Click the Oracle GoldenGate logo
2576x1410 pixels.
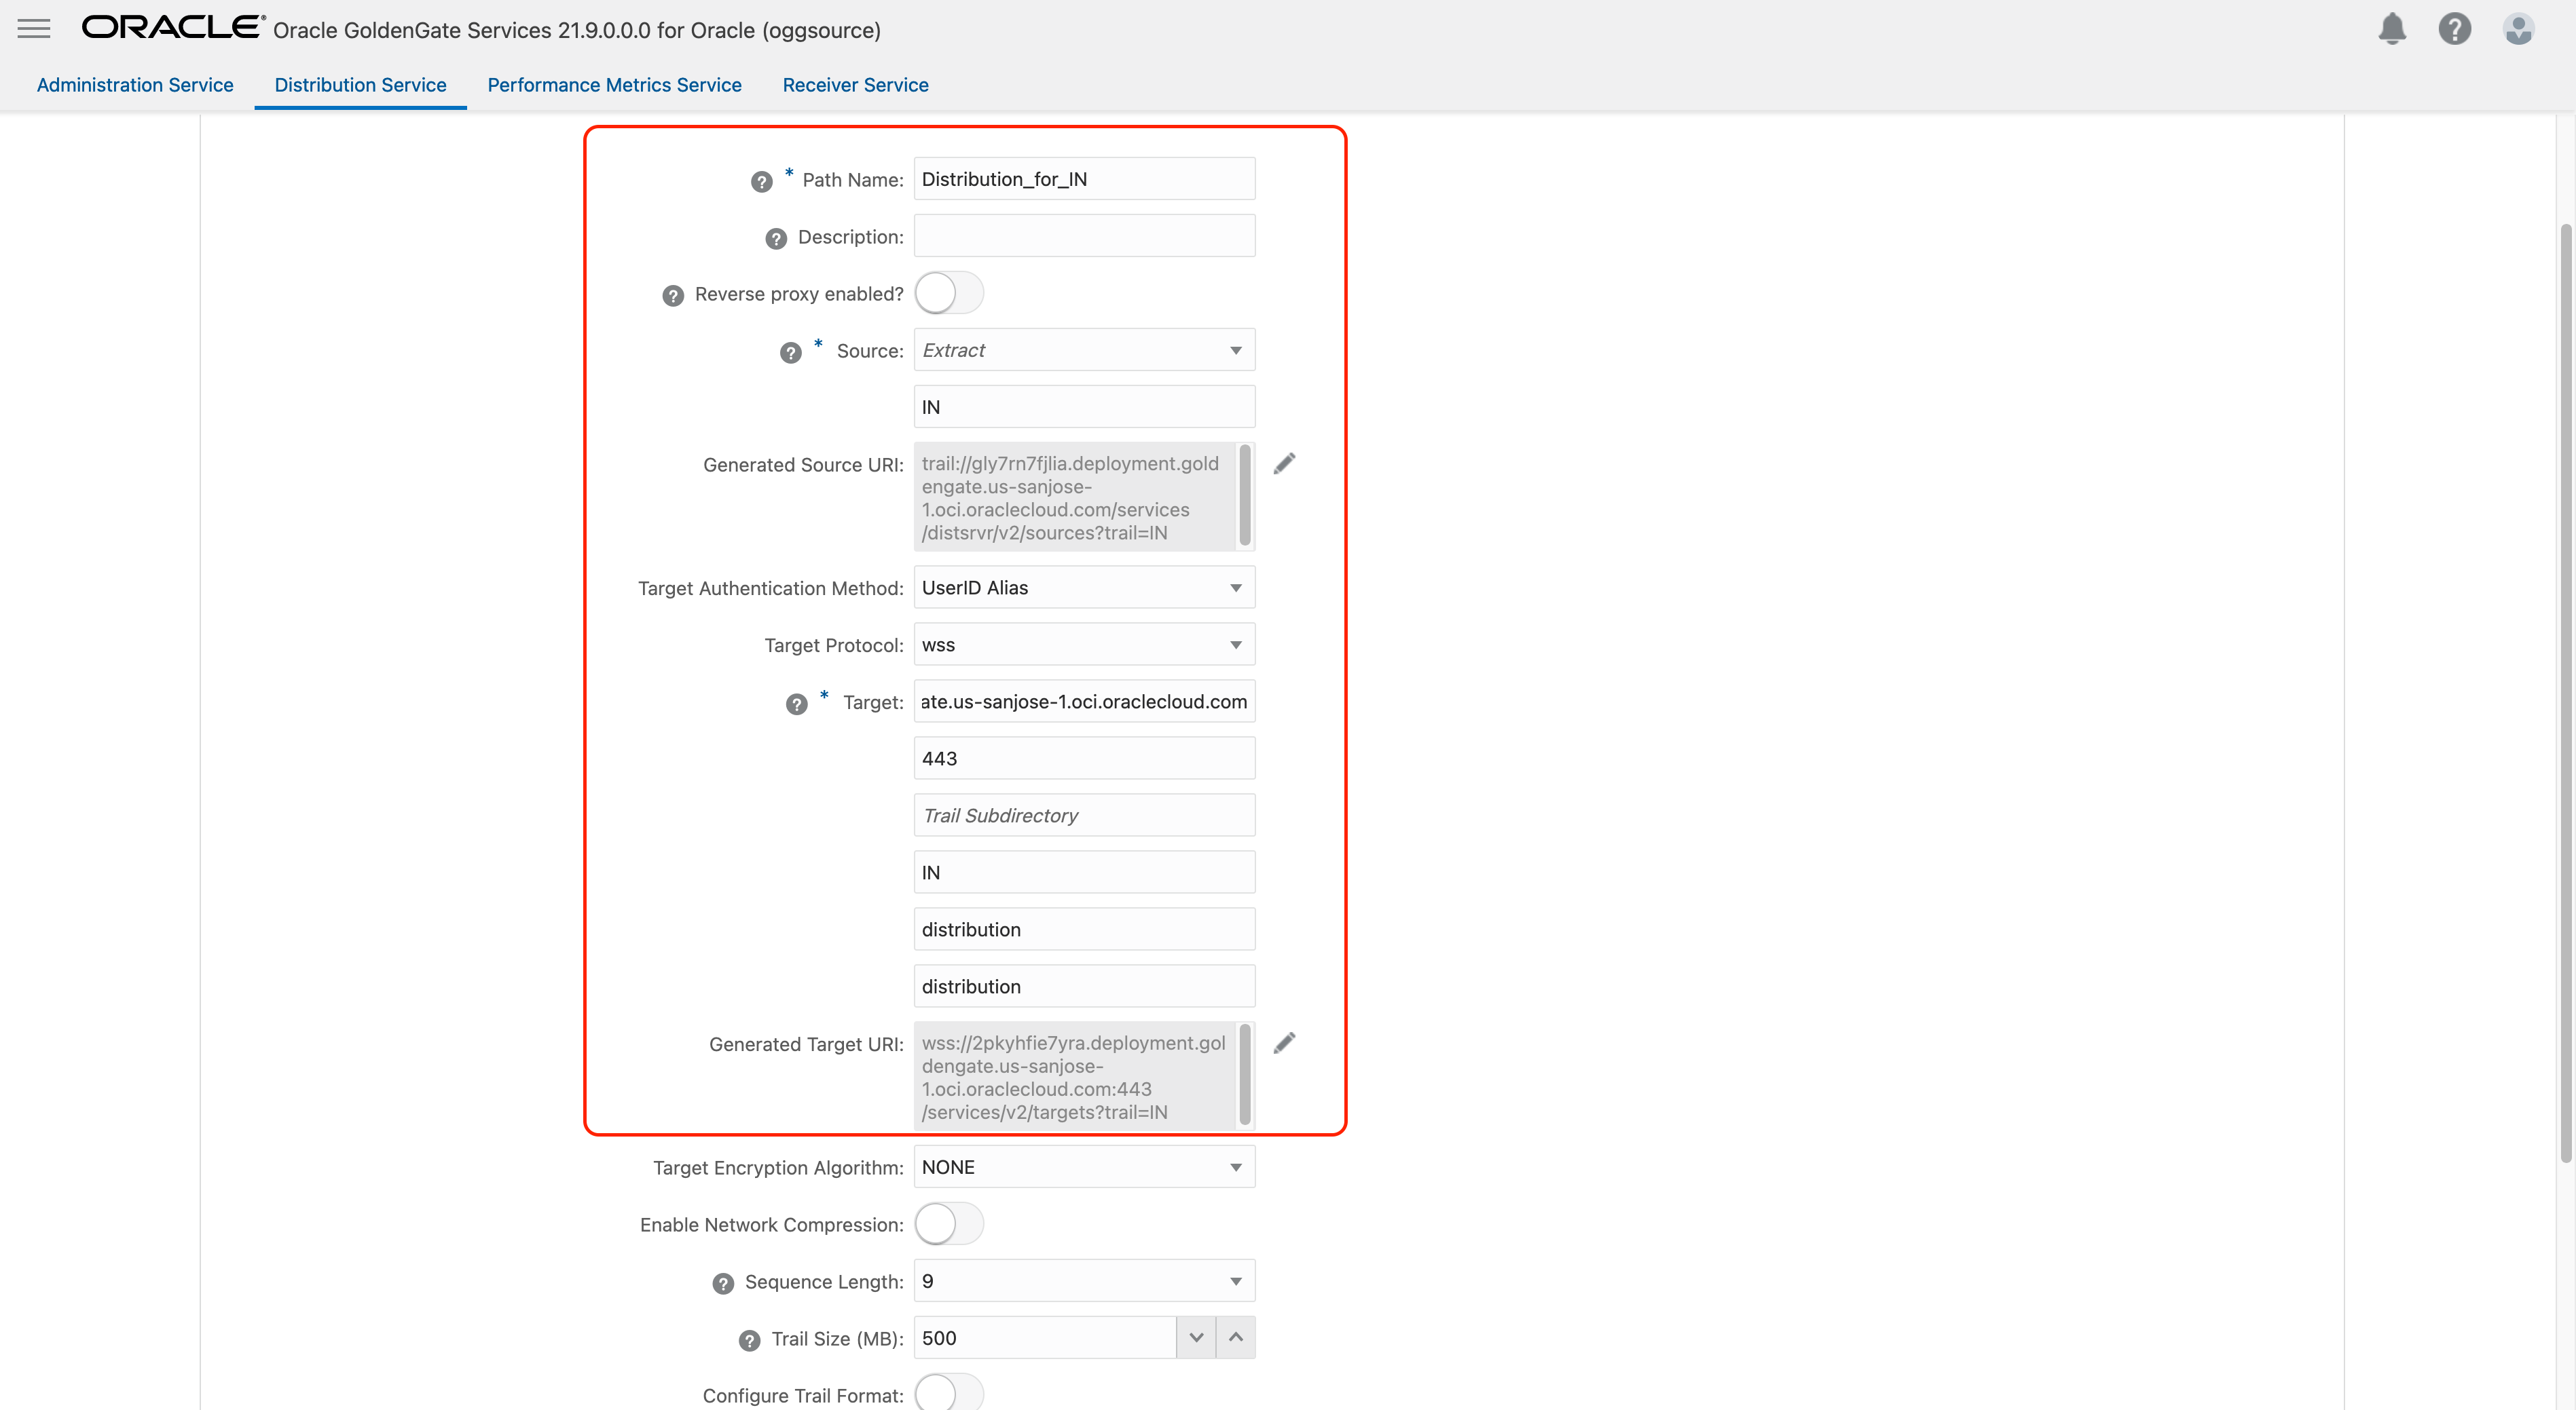click(171, 27)
